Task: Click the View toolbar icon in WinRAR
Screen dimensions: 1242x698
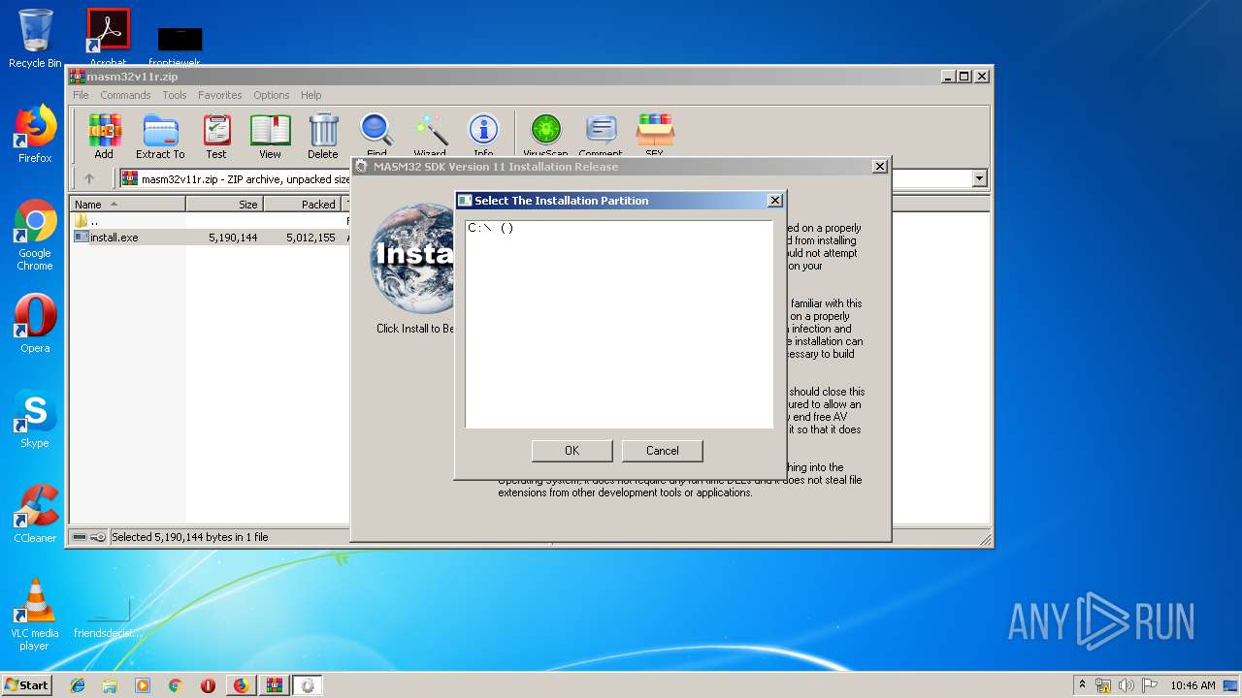Action: click(x=270, y=136)
